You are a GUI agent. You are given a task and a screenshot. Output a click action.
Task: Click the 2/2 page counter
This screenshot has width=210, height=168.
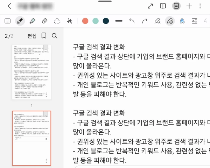click(9, 36)
